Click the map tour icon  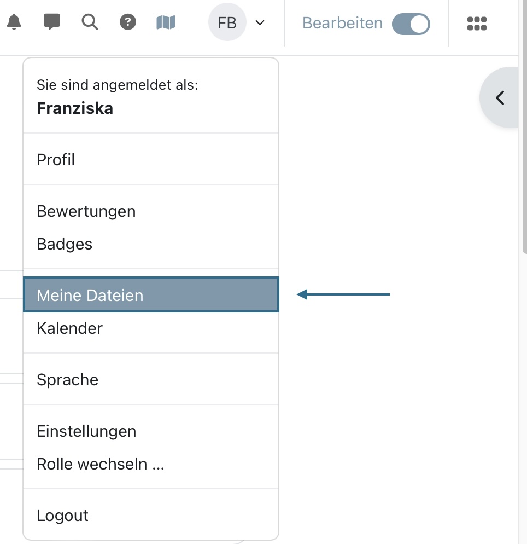pyautogui.click(x=166, y=22)
